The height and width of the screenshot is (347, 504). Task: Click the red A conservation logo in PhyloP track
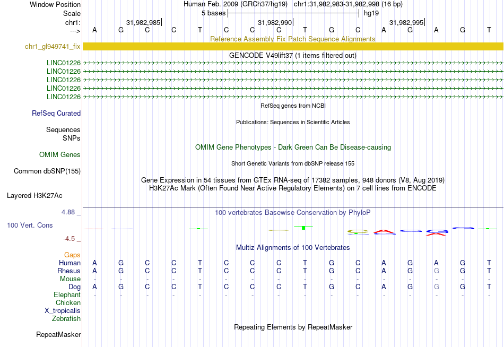tap(384, 231)
